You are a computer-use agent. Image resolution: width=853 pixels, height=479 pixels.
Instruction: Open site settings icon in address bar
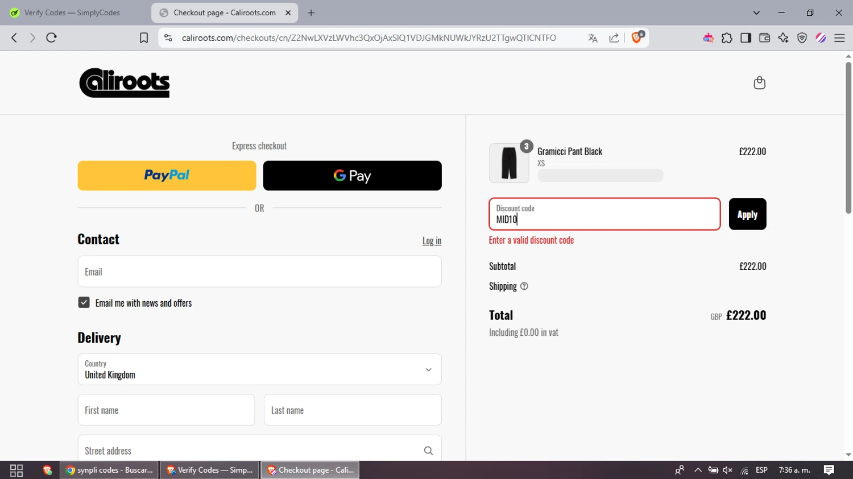pyautogui.click(x=168, y=38)
